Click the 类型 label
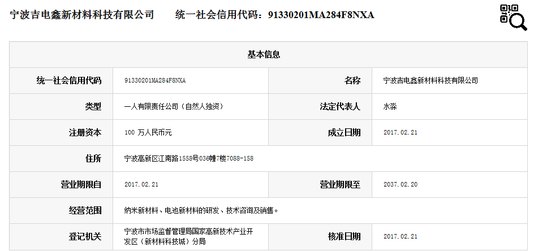 [x=93, y=107]
